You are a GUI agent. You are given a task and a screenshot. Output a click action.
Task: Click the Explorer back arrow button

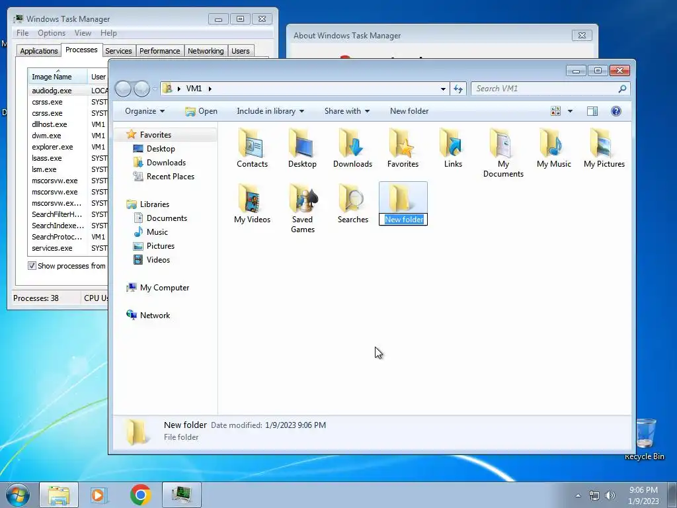coord(123,89)
